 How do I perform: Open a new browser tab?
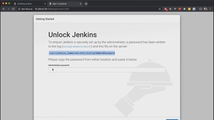click(86, 4)
